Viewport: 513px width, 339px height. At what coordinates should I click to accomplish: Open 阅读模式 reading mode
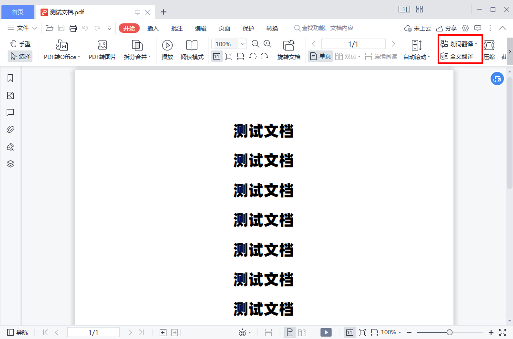click(x=192, y=46)
